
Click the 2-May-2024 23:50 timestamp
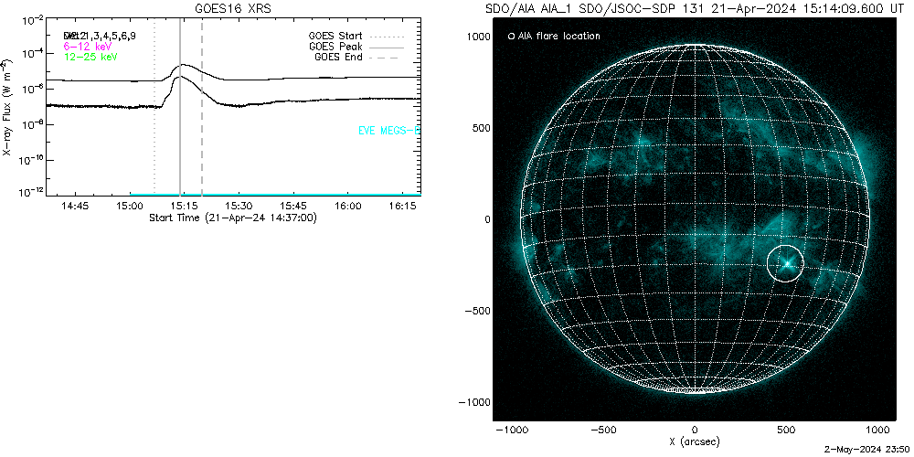(868, 450)
